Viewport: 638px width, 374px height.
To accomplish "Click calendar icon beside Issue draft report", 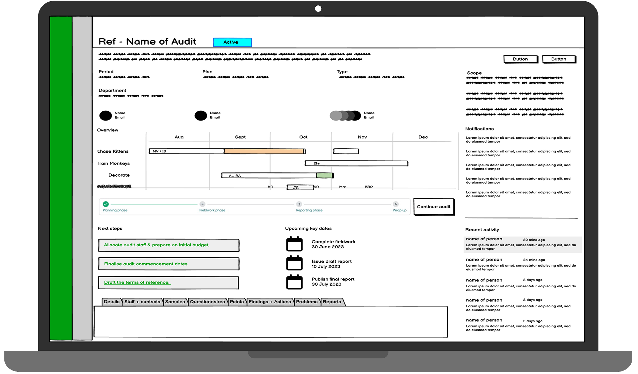I will coord(294,263).
